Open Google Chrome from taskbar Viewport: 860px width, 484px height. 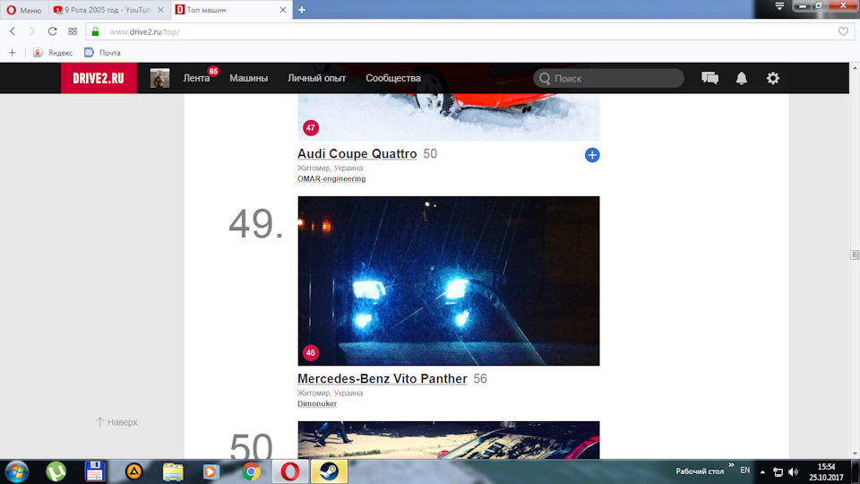(251, 472)
